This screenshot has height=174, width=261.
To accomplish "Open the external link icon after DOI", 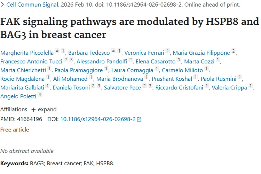I will (139, 119).
